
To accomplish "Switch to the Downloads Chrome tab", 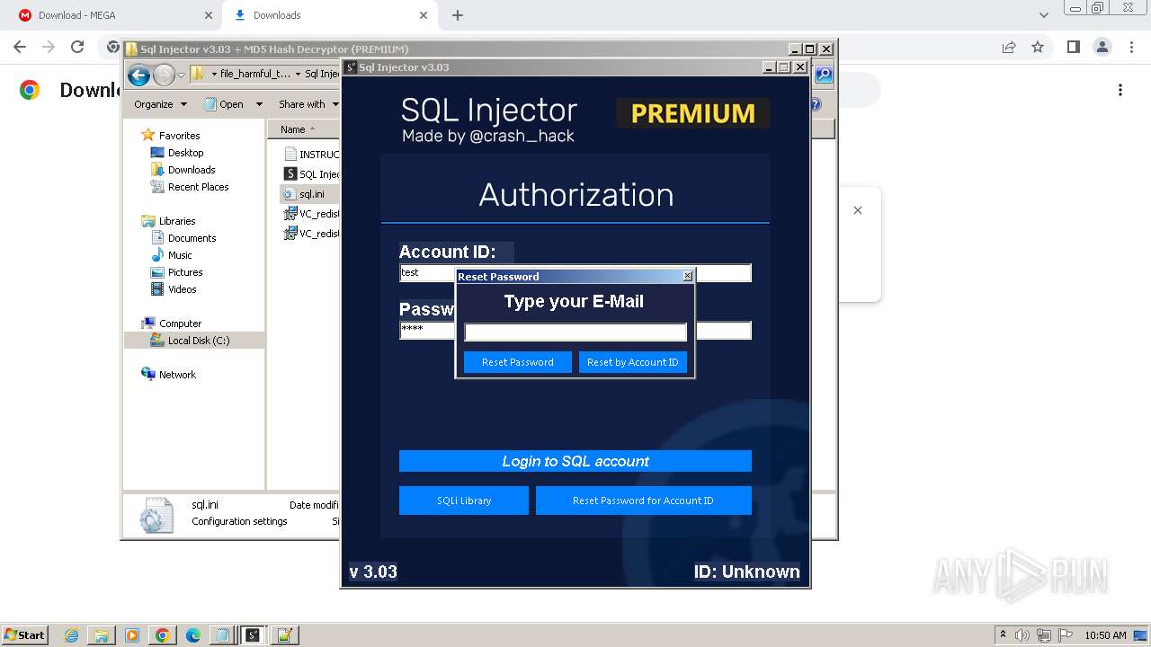I will 327,15.
